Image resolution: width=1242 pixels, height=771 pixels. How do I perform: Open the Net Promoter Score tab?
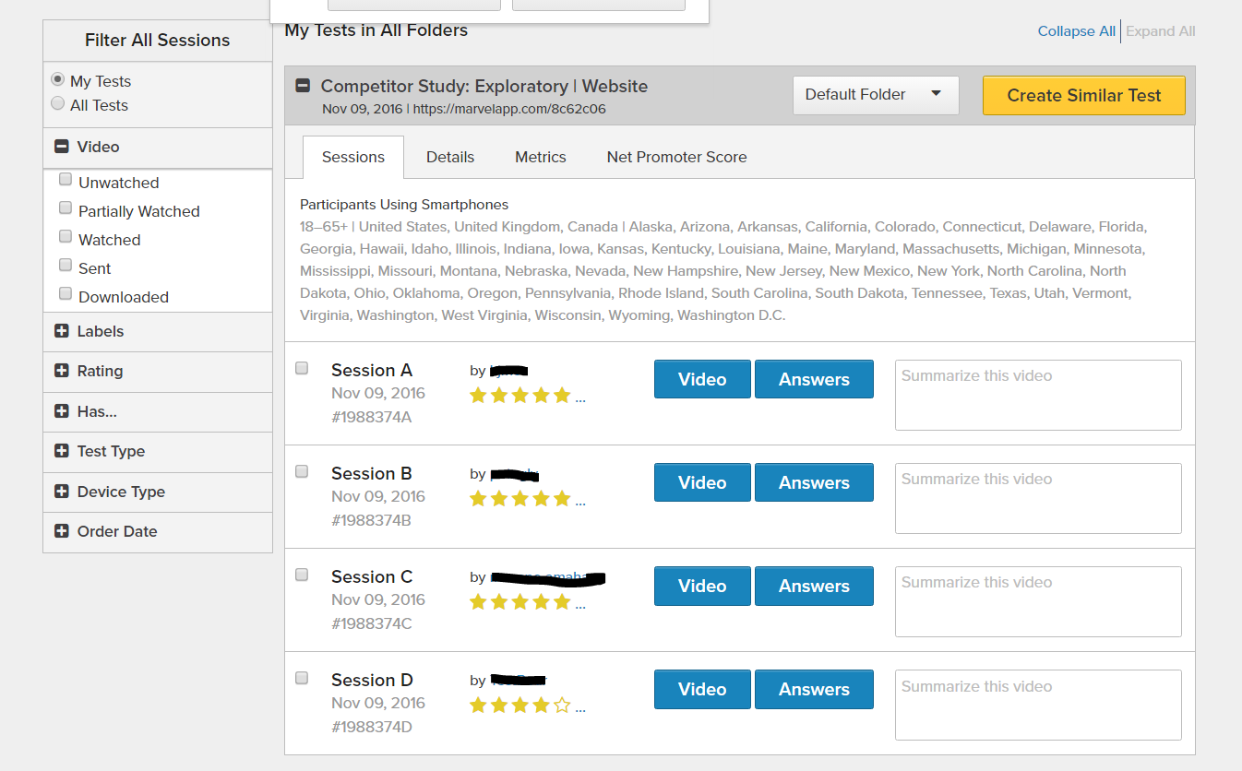tap(677, 157)
